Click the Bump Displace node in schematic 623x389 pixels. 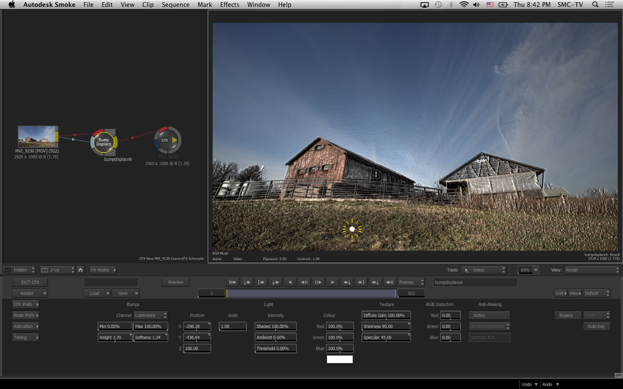tap(104, 142)
